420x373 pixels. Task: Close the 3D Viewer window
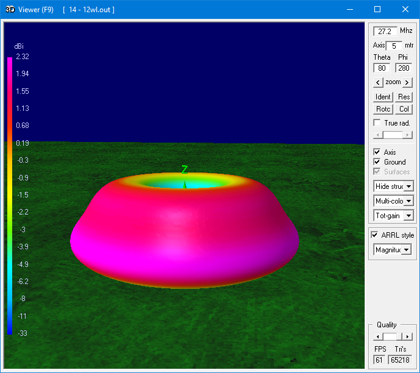coord(405,10)
